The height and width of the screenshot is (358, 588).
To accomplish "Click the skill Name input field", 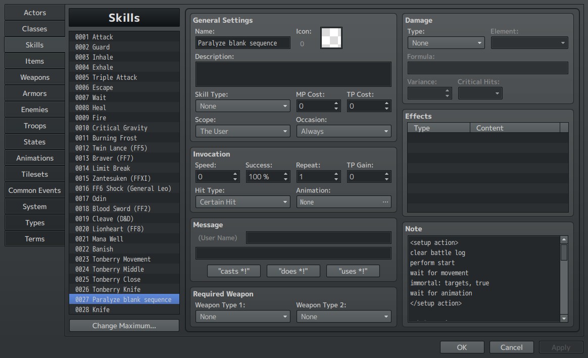I will [242, 43].
